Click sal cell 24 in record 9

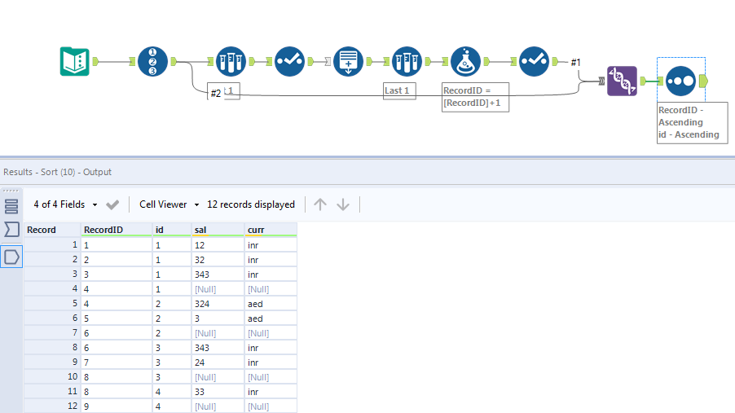coord(218,362)
